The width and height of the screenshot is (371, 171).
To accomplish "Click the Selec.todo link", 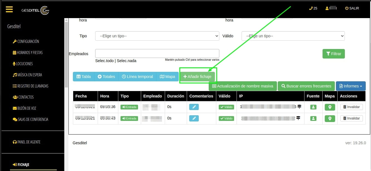I will [104, 61].
